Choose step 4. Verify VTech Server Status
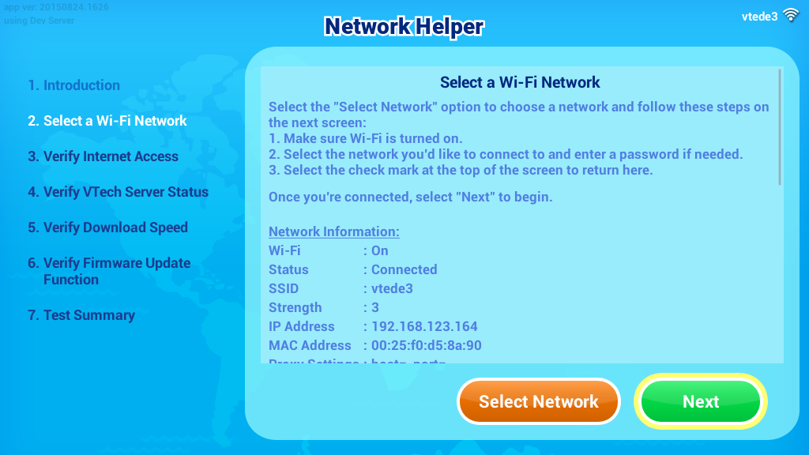 tap(119, 192)
